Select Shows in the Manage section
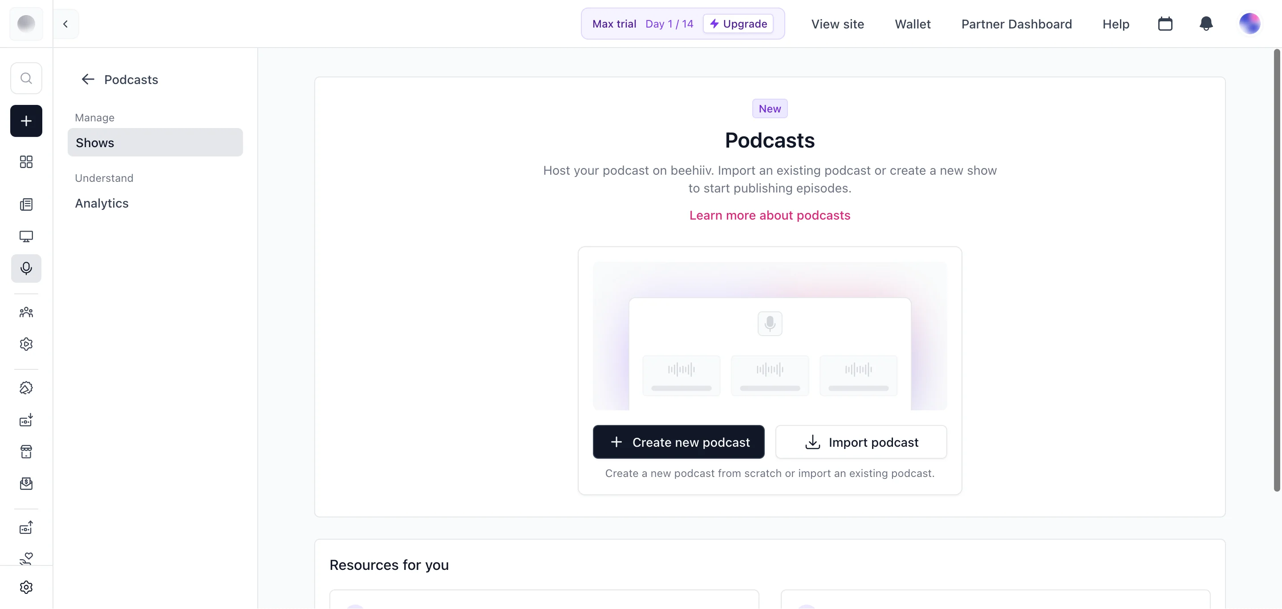This screenshot has width=1282, height=609. (155, 143)
